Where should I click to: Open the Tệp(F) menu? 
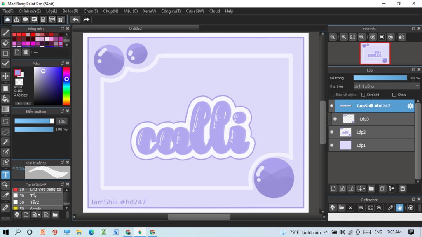pyautogui.click(x=8, y=11)
